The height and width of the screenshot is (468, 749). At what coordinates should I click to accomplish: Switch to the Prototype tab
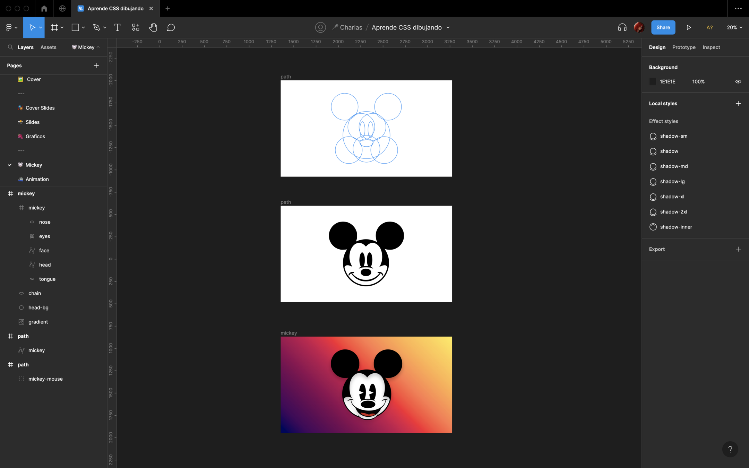tap(683, 47)
